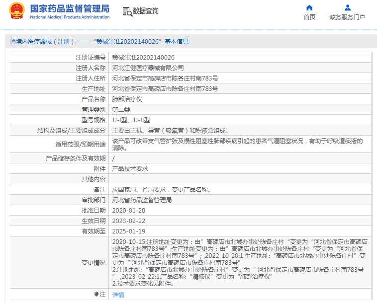Click the 产品技术要求 attachment cell
The image size is (377, 303).
[130, 169]
